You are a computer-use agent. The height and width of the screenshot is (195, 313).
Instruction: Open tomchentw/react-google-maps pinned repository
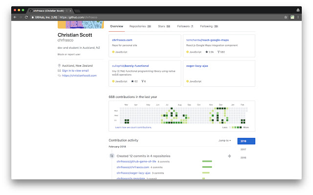click(207, 40)
